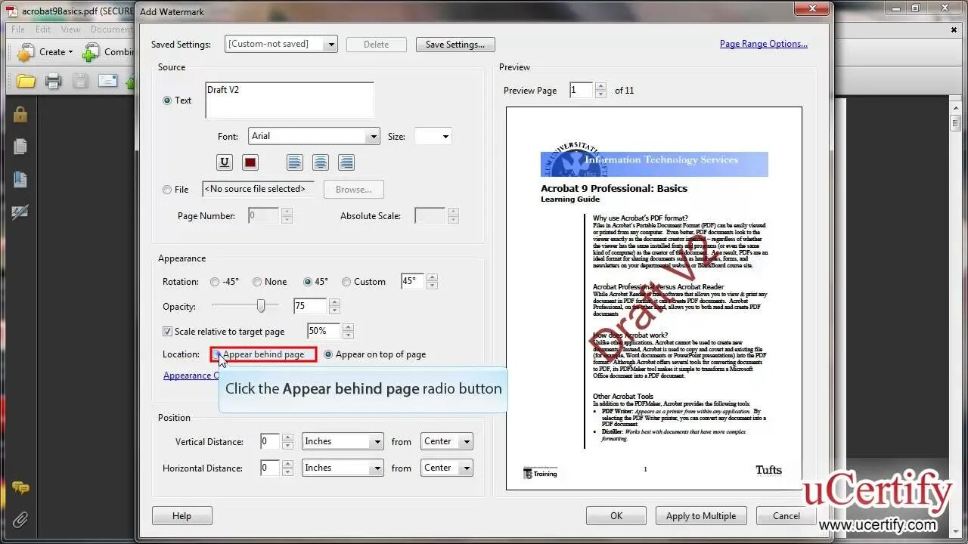Image resolution: width=968 pixels, height=544 pixels.
Task: Click the Acrobat PDF icon in title bar
Action: click(11, 11)
